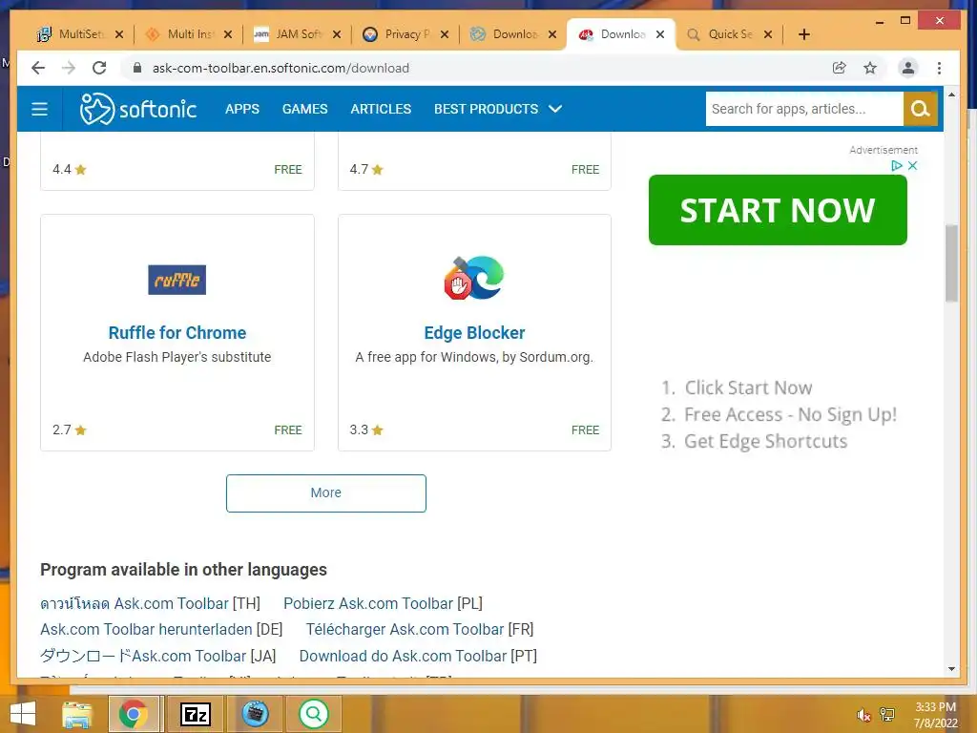
Task: Click the 2.7 star rating on Ruffle card
Action: (69, 430)
